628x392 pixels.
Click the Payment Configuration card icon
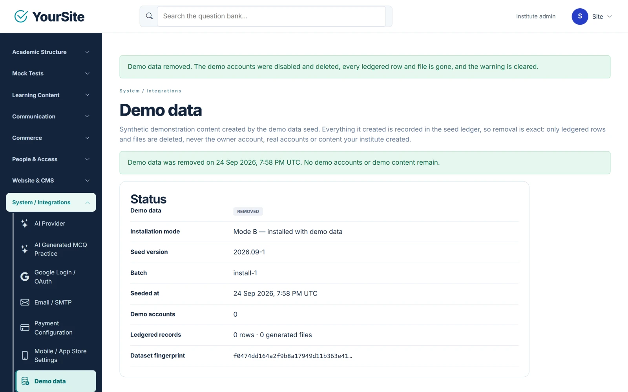click(x=25, y=328)
